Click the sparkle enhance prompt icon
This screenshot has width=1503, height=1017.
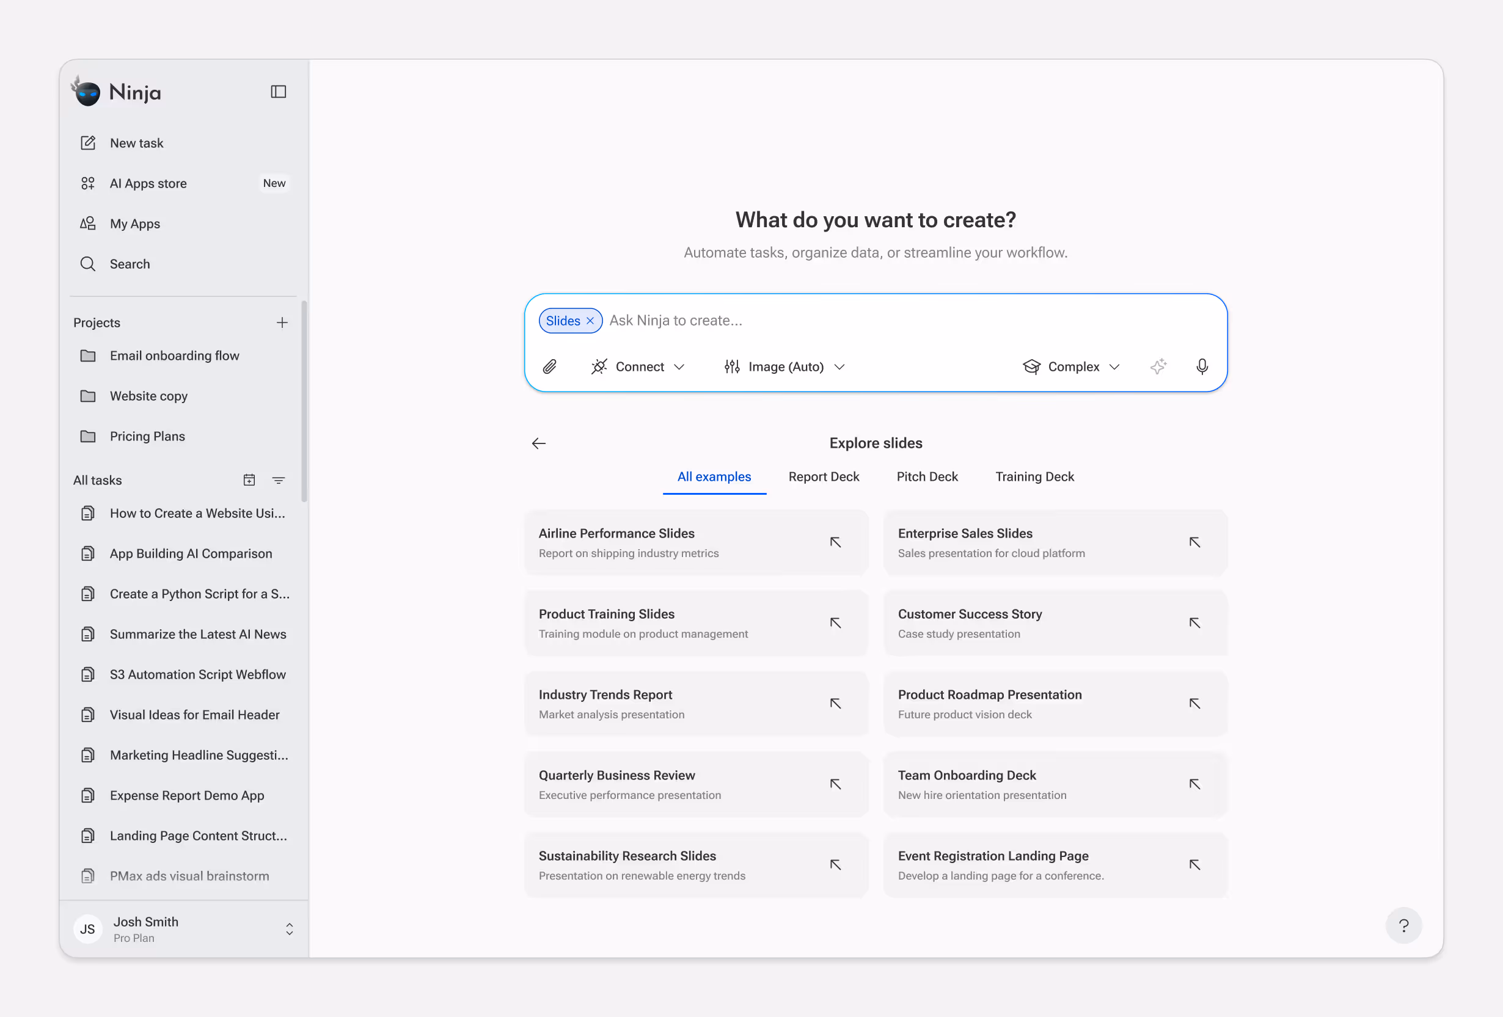coord(1158,366)
